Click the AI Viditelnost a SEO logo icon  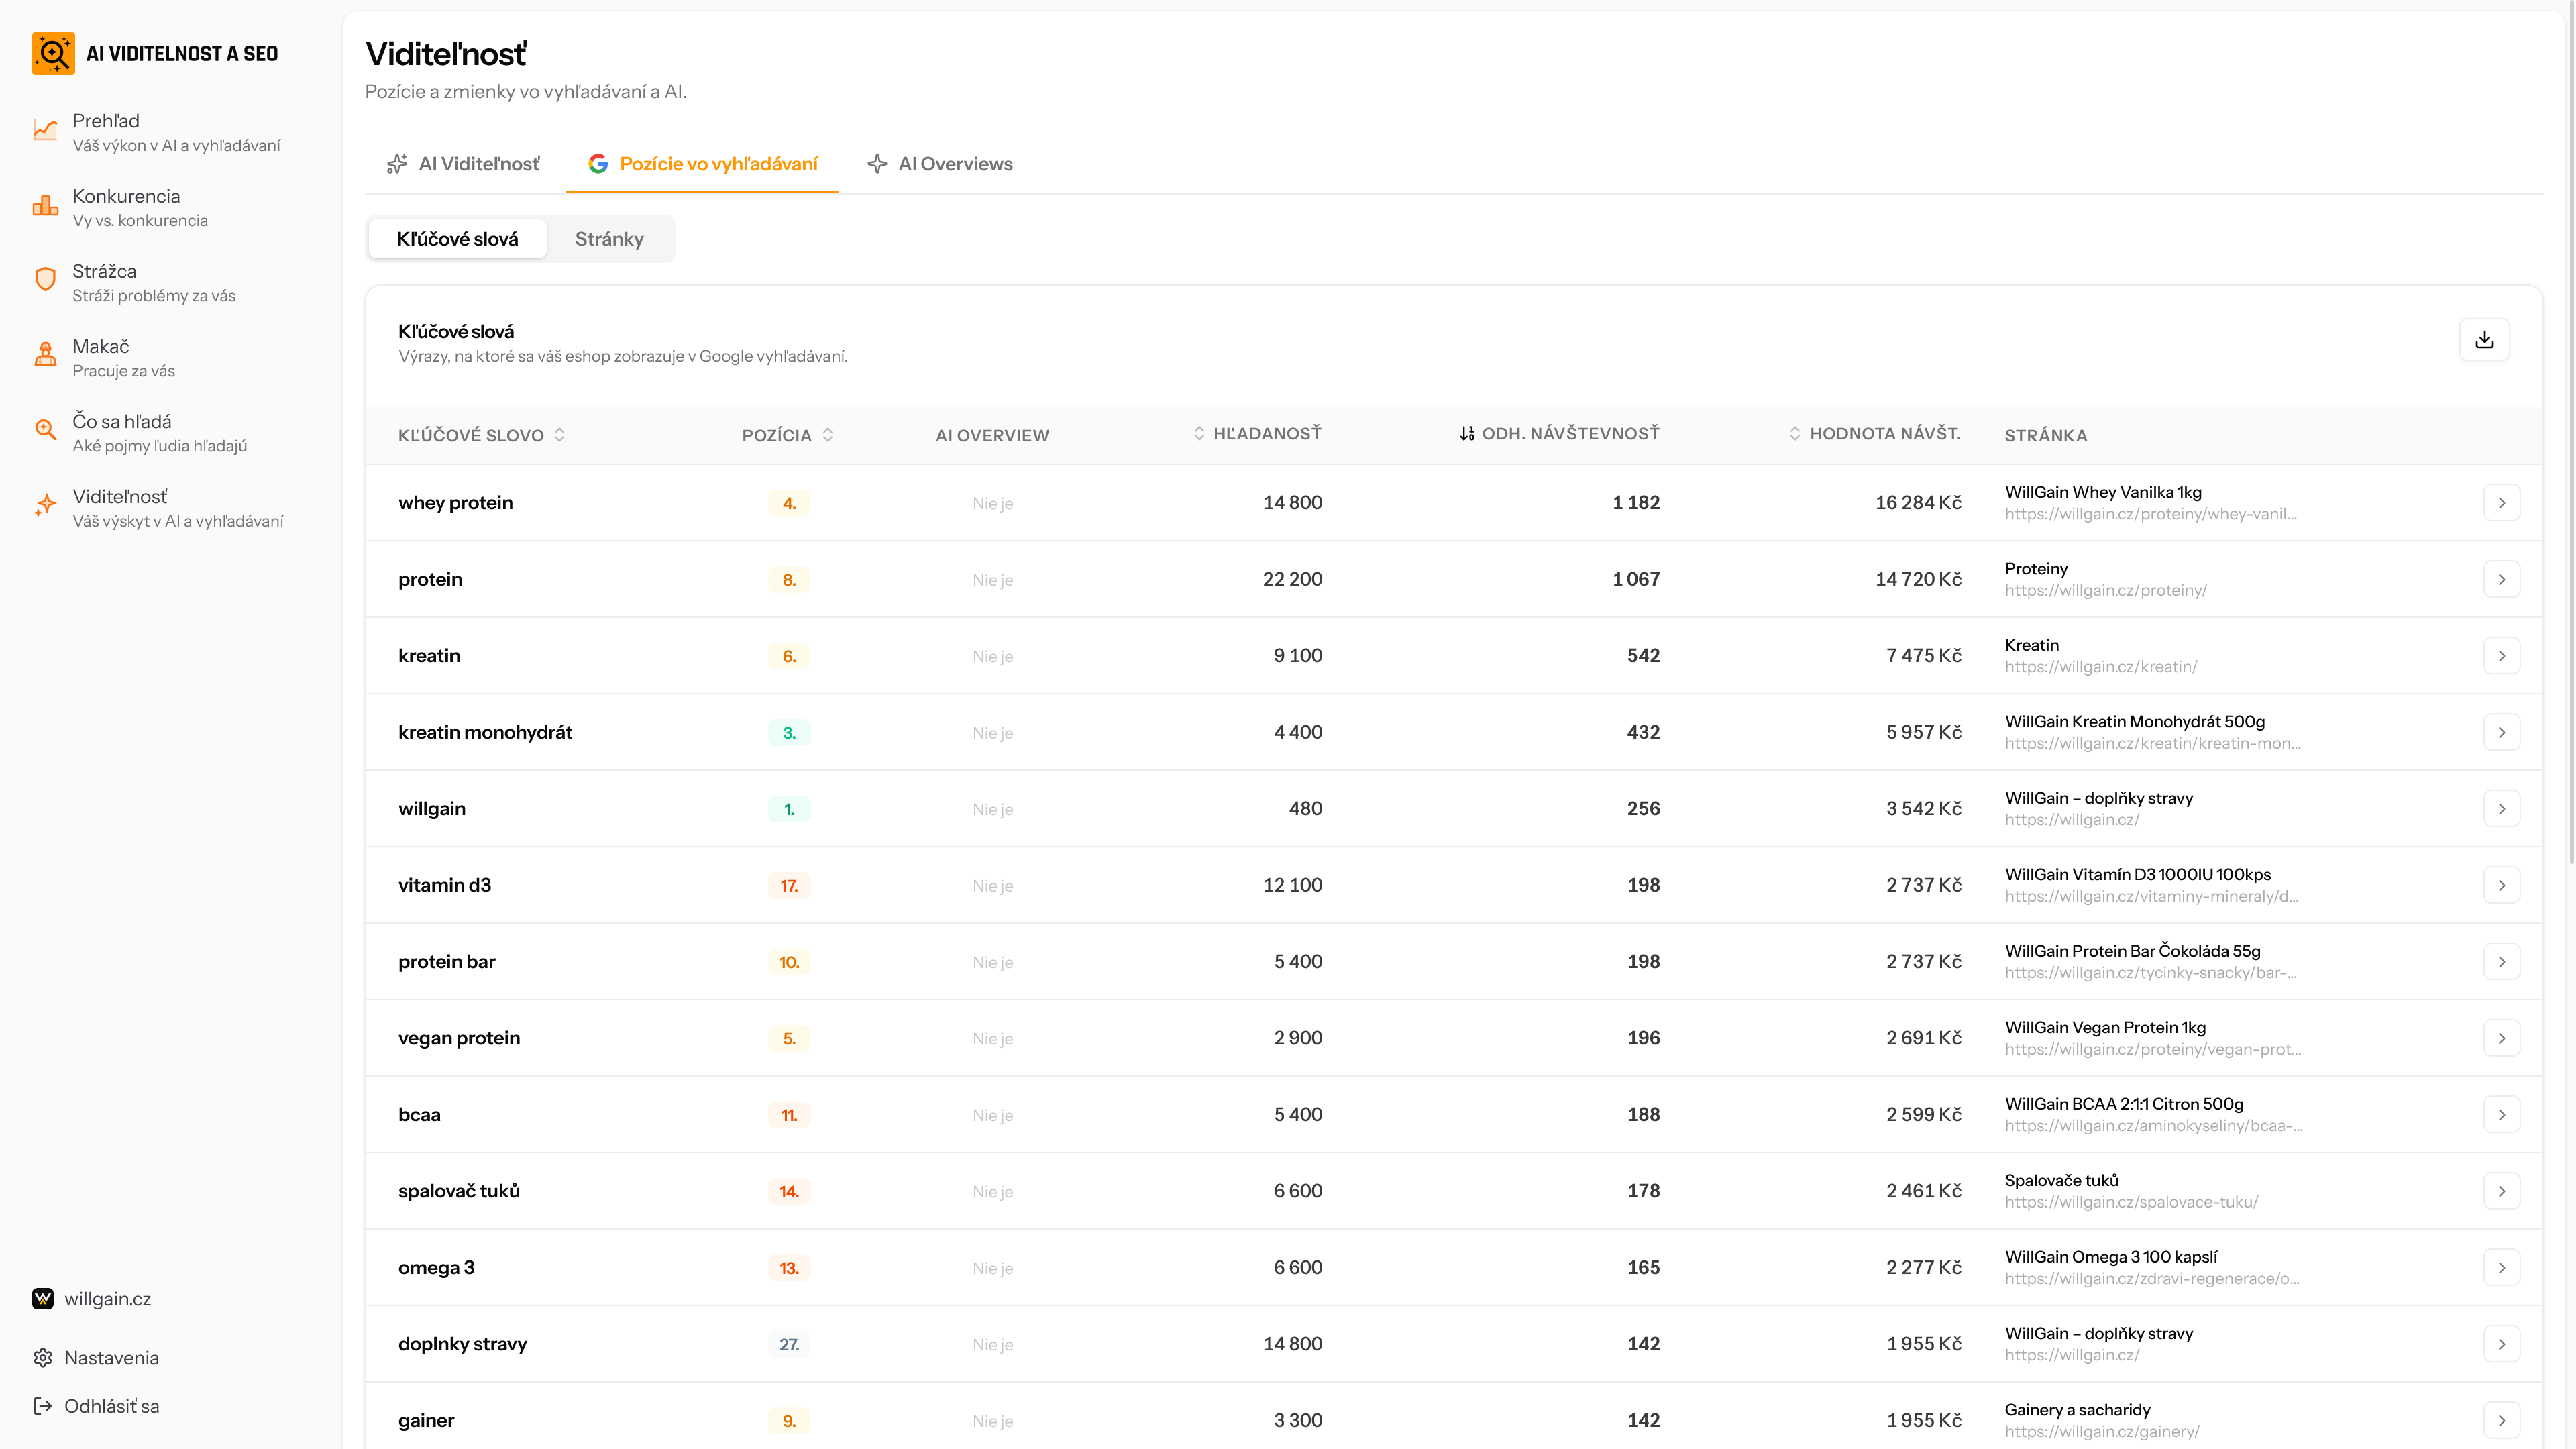pyautogui.click(x=53, y=53)
